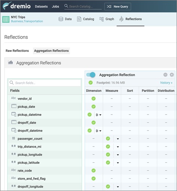Image resolution: width=177 pixels, height=191 pixels.
Task: Click the pickup_longitude float type icon
Action: pyautogui.click(x=13, y=154)
